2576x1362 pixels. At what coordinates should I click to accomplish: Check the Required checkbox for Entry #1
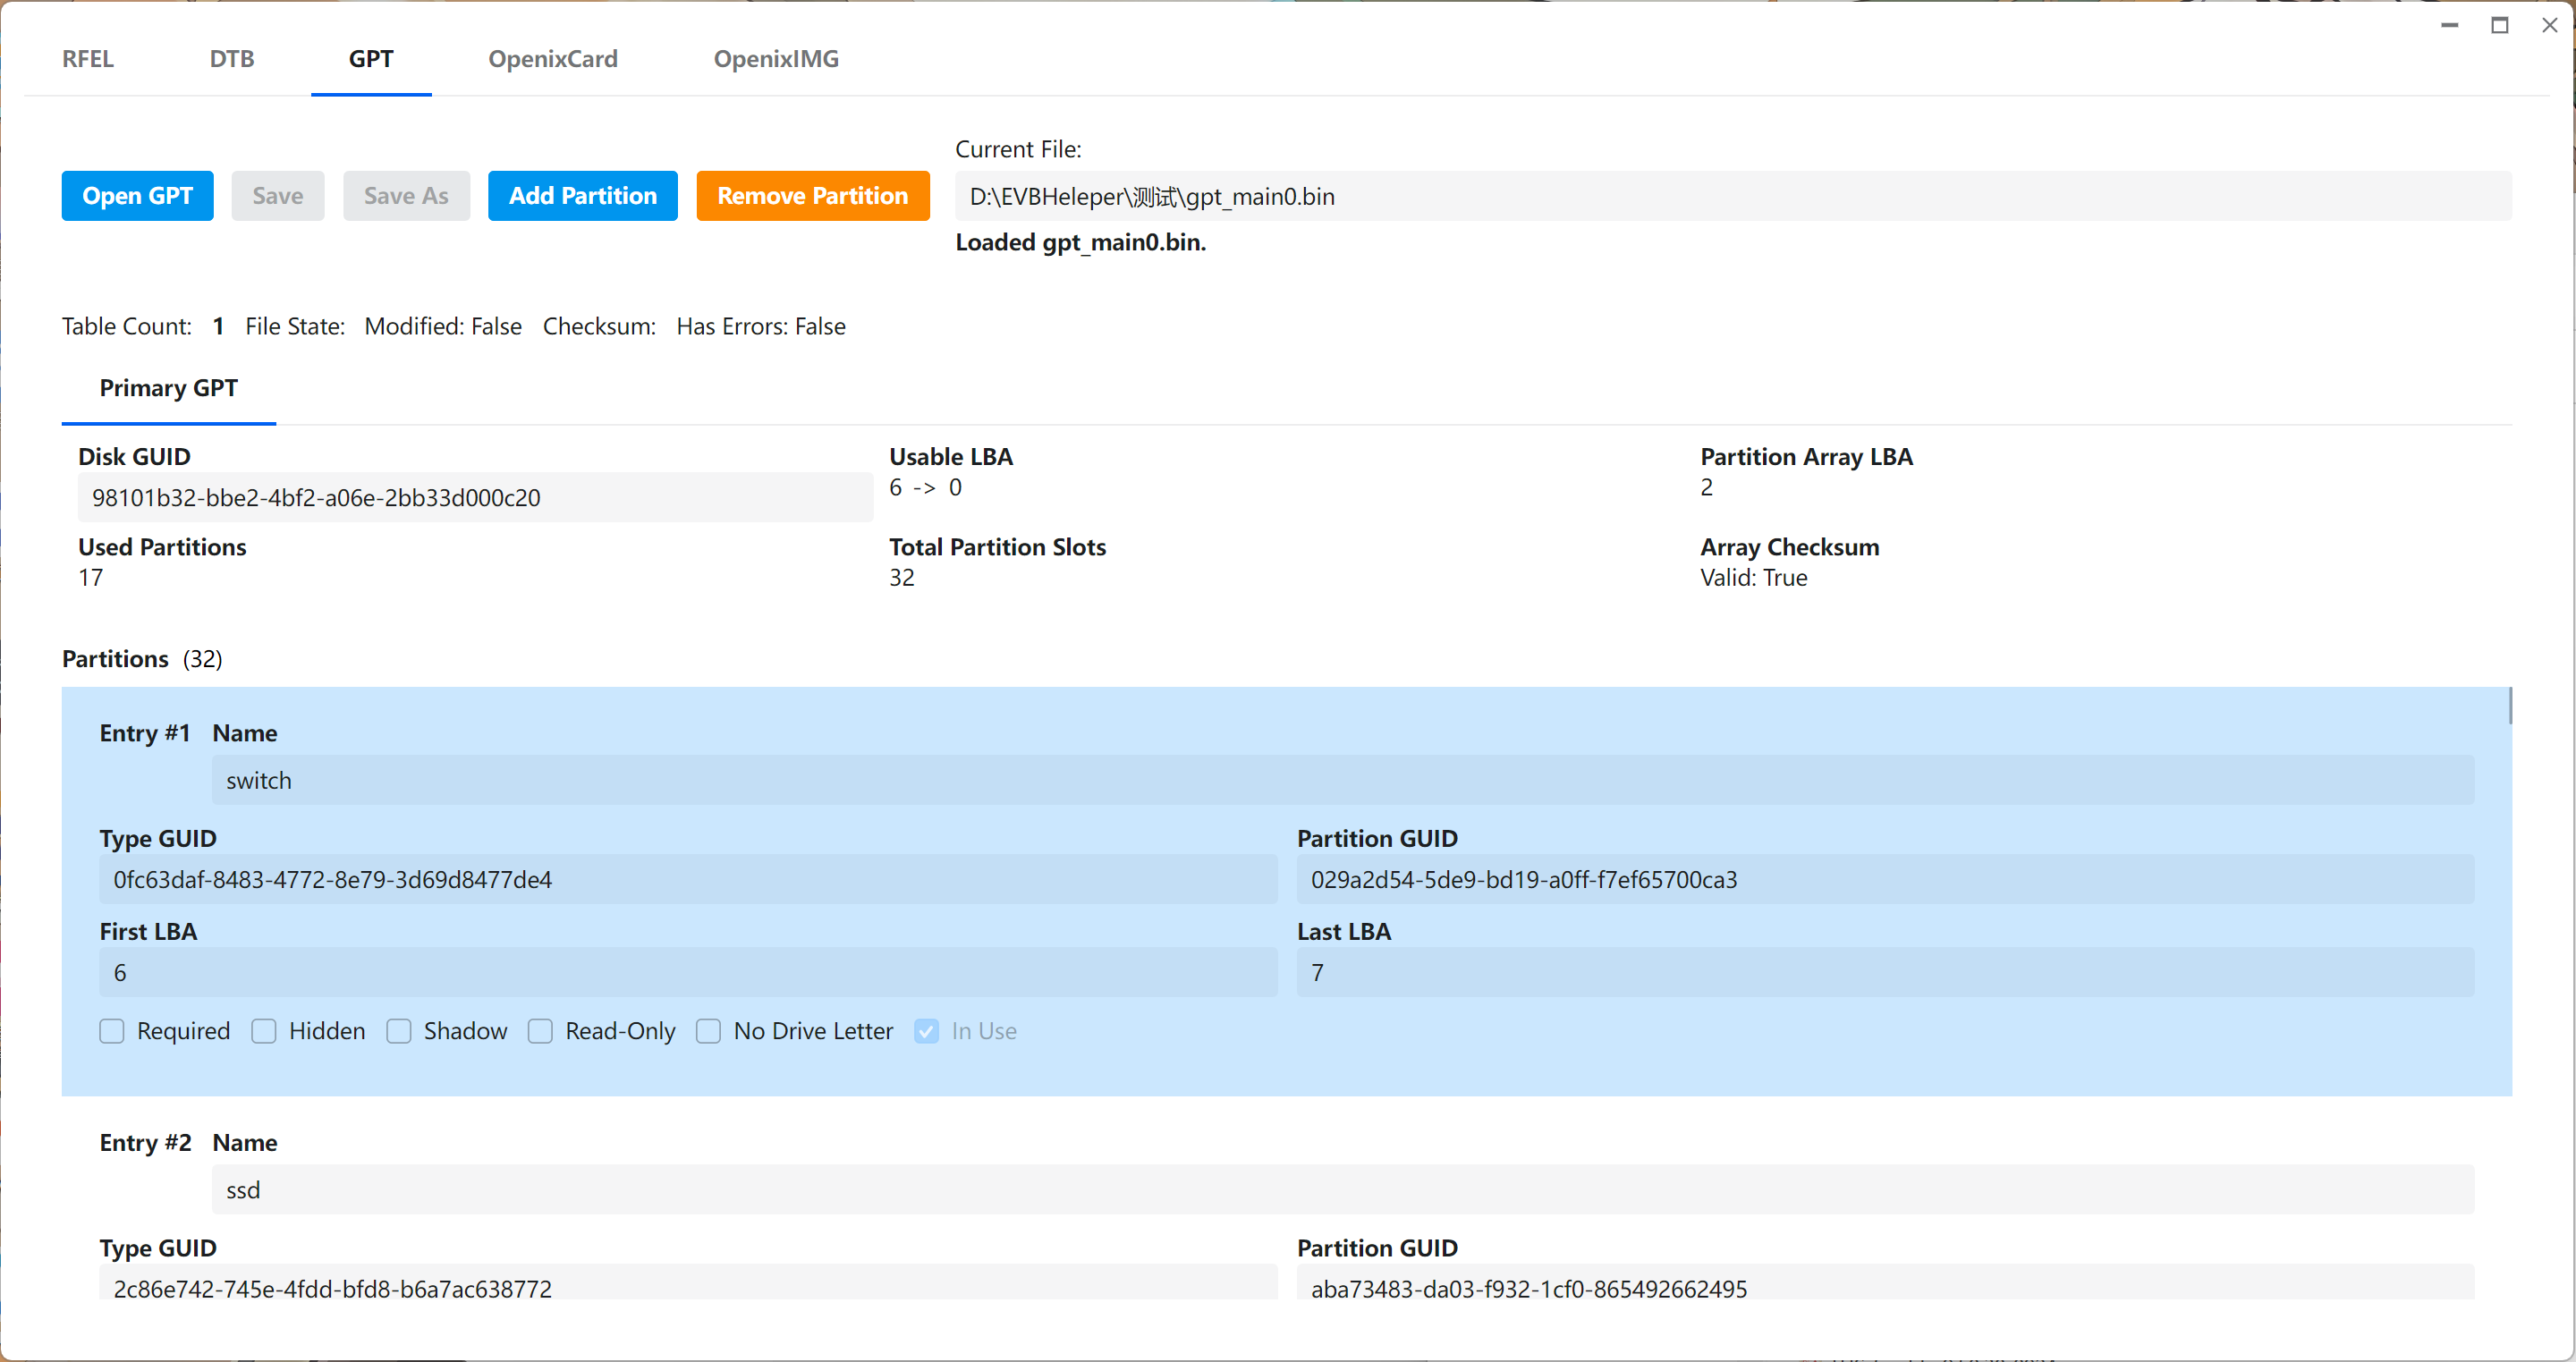(112, 1031)
